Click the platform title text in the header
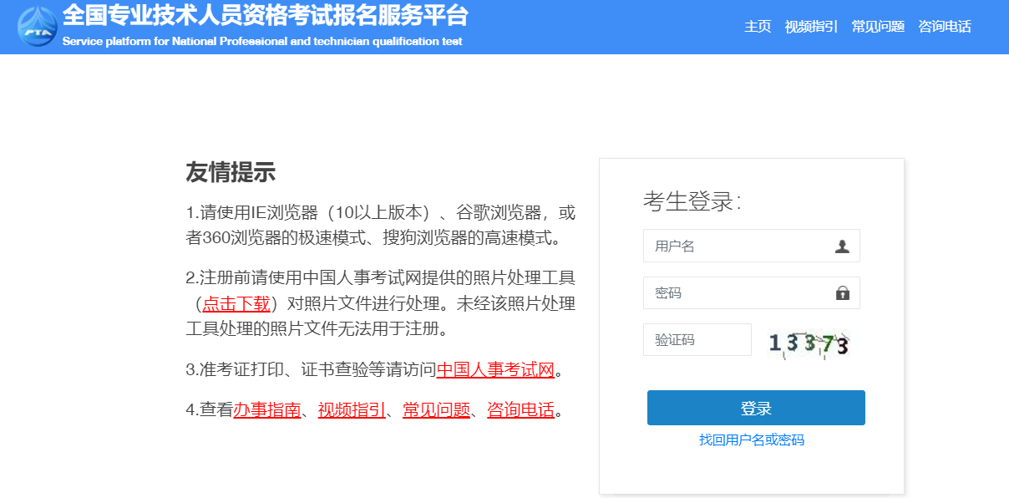 (265, 17)
